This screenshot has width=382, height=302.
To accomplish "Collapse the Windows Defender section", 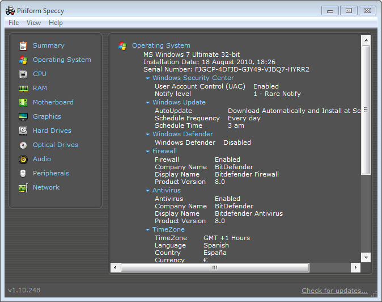I will [x=147, y=134].
